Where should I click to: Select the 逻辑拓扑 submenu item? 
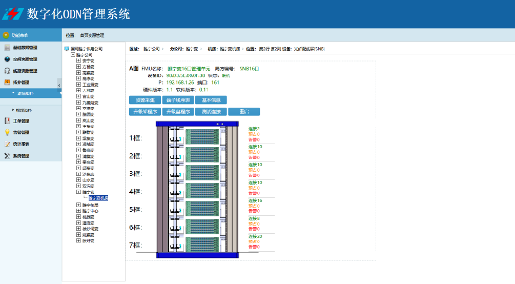(25, 93)
